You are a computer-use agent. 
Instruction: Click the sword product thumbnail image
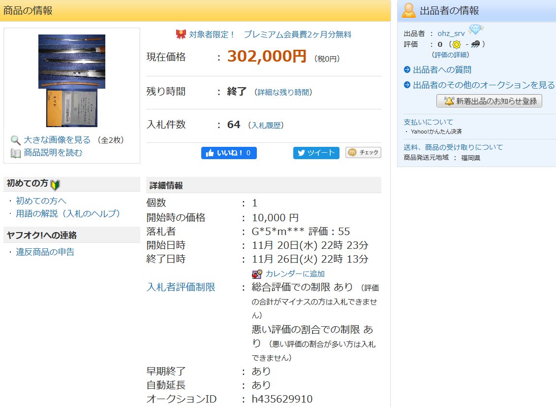point(71,79)
